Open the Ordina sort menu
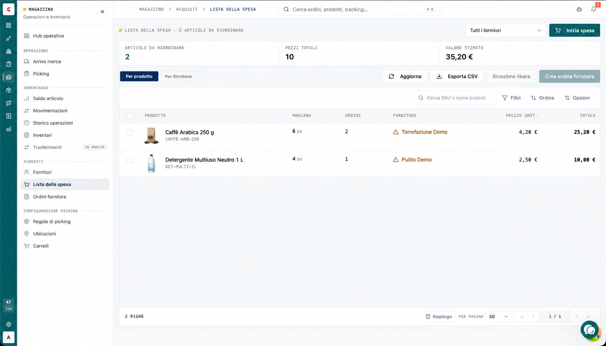 (x=542, y=98)
